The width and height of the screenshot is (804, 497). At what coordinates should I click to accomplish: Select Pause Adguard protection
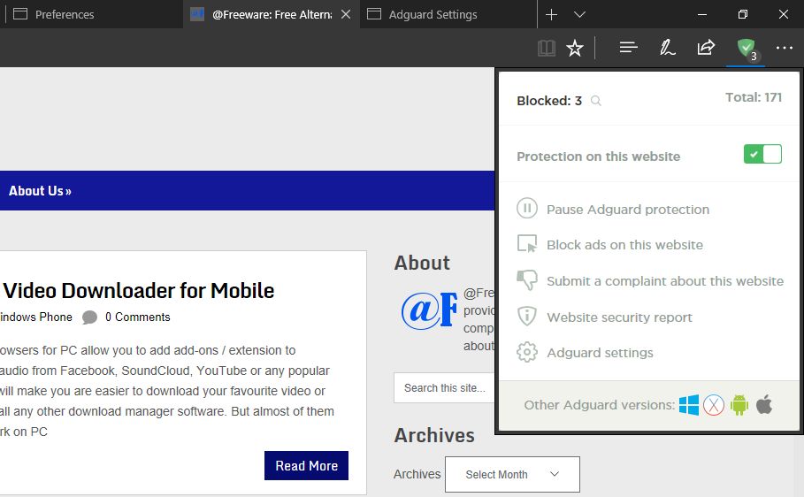coord(627,210)
